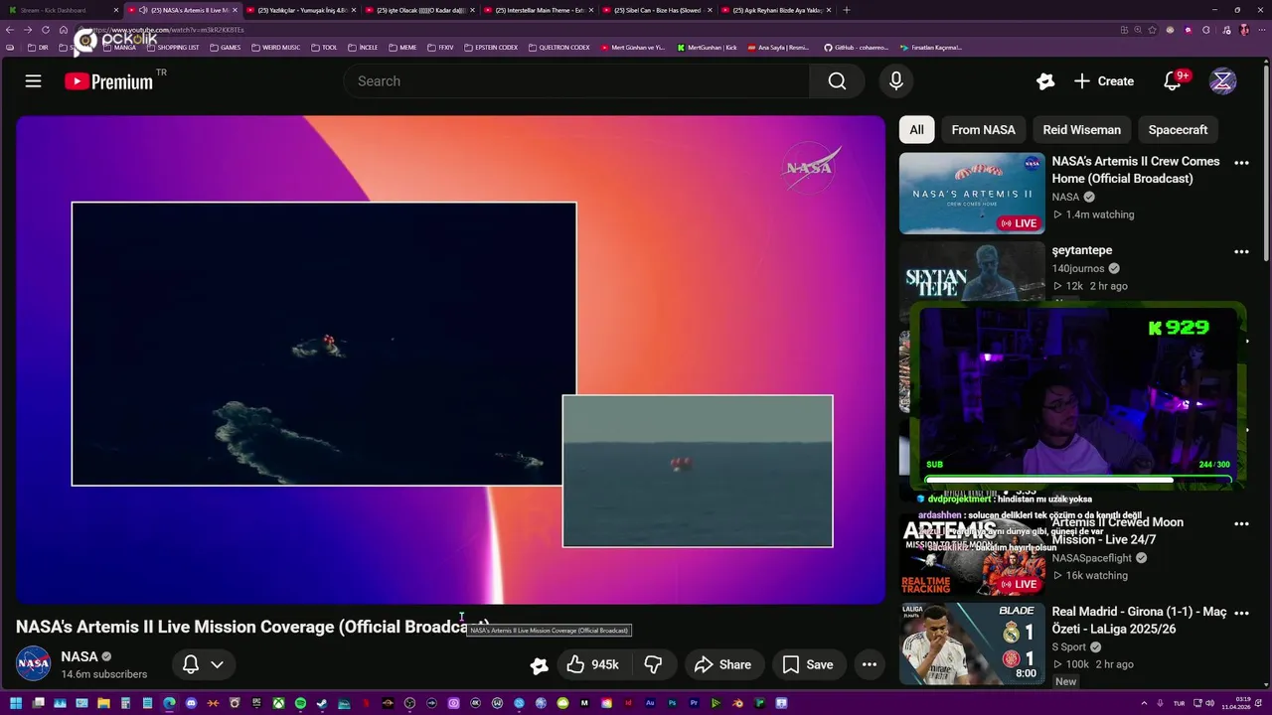
Task: Open the SHOPPING LIST bookmarks folder
Action: 172,48
